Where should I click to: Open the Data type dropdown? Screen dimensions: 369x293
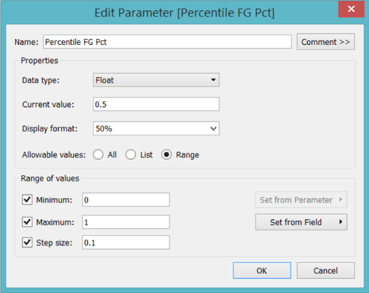click(x=156, y=80)
